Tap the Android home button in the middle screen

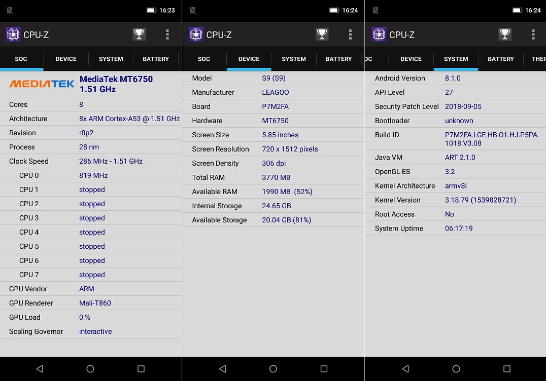[274, 369]
